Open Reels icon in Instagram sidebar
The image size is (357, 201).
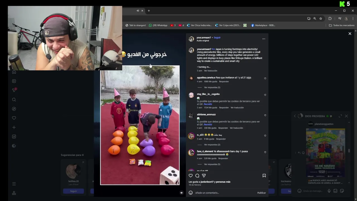click(14, 81)
